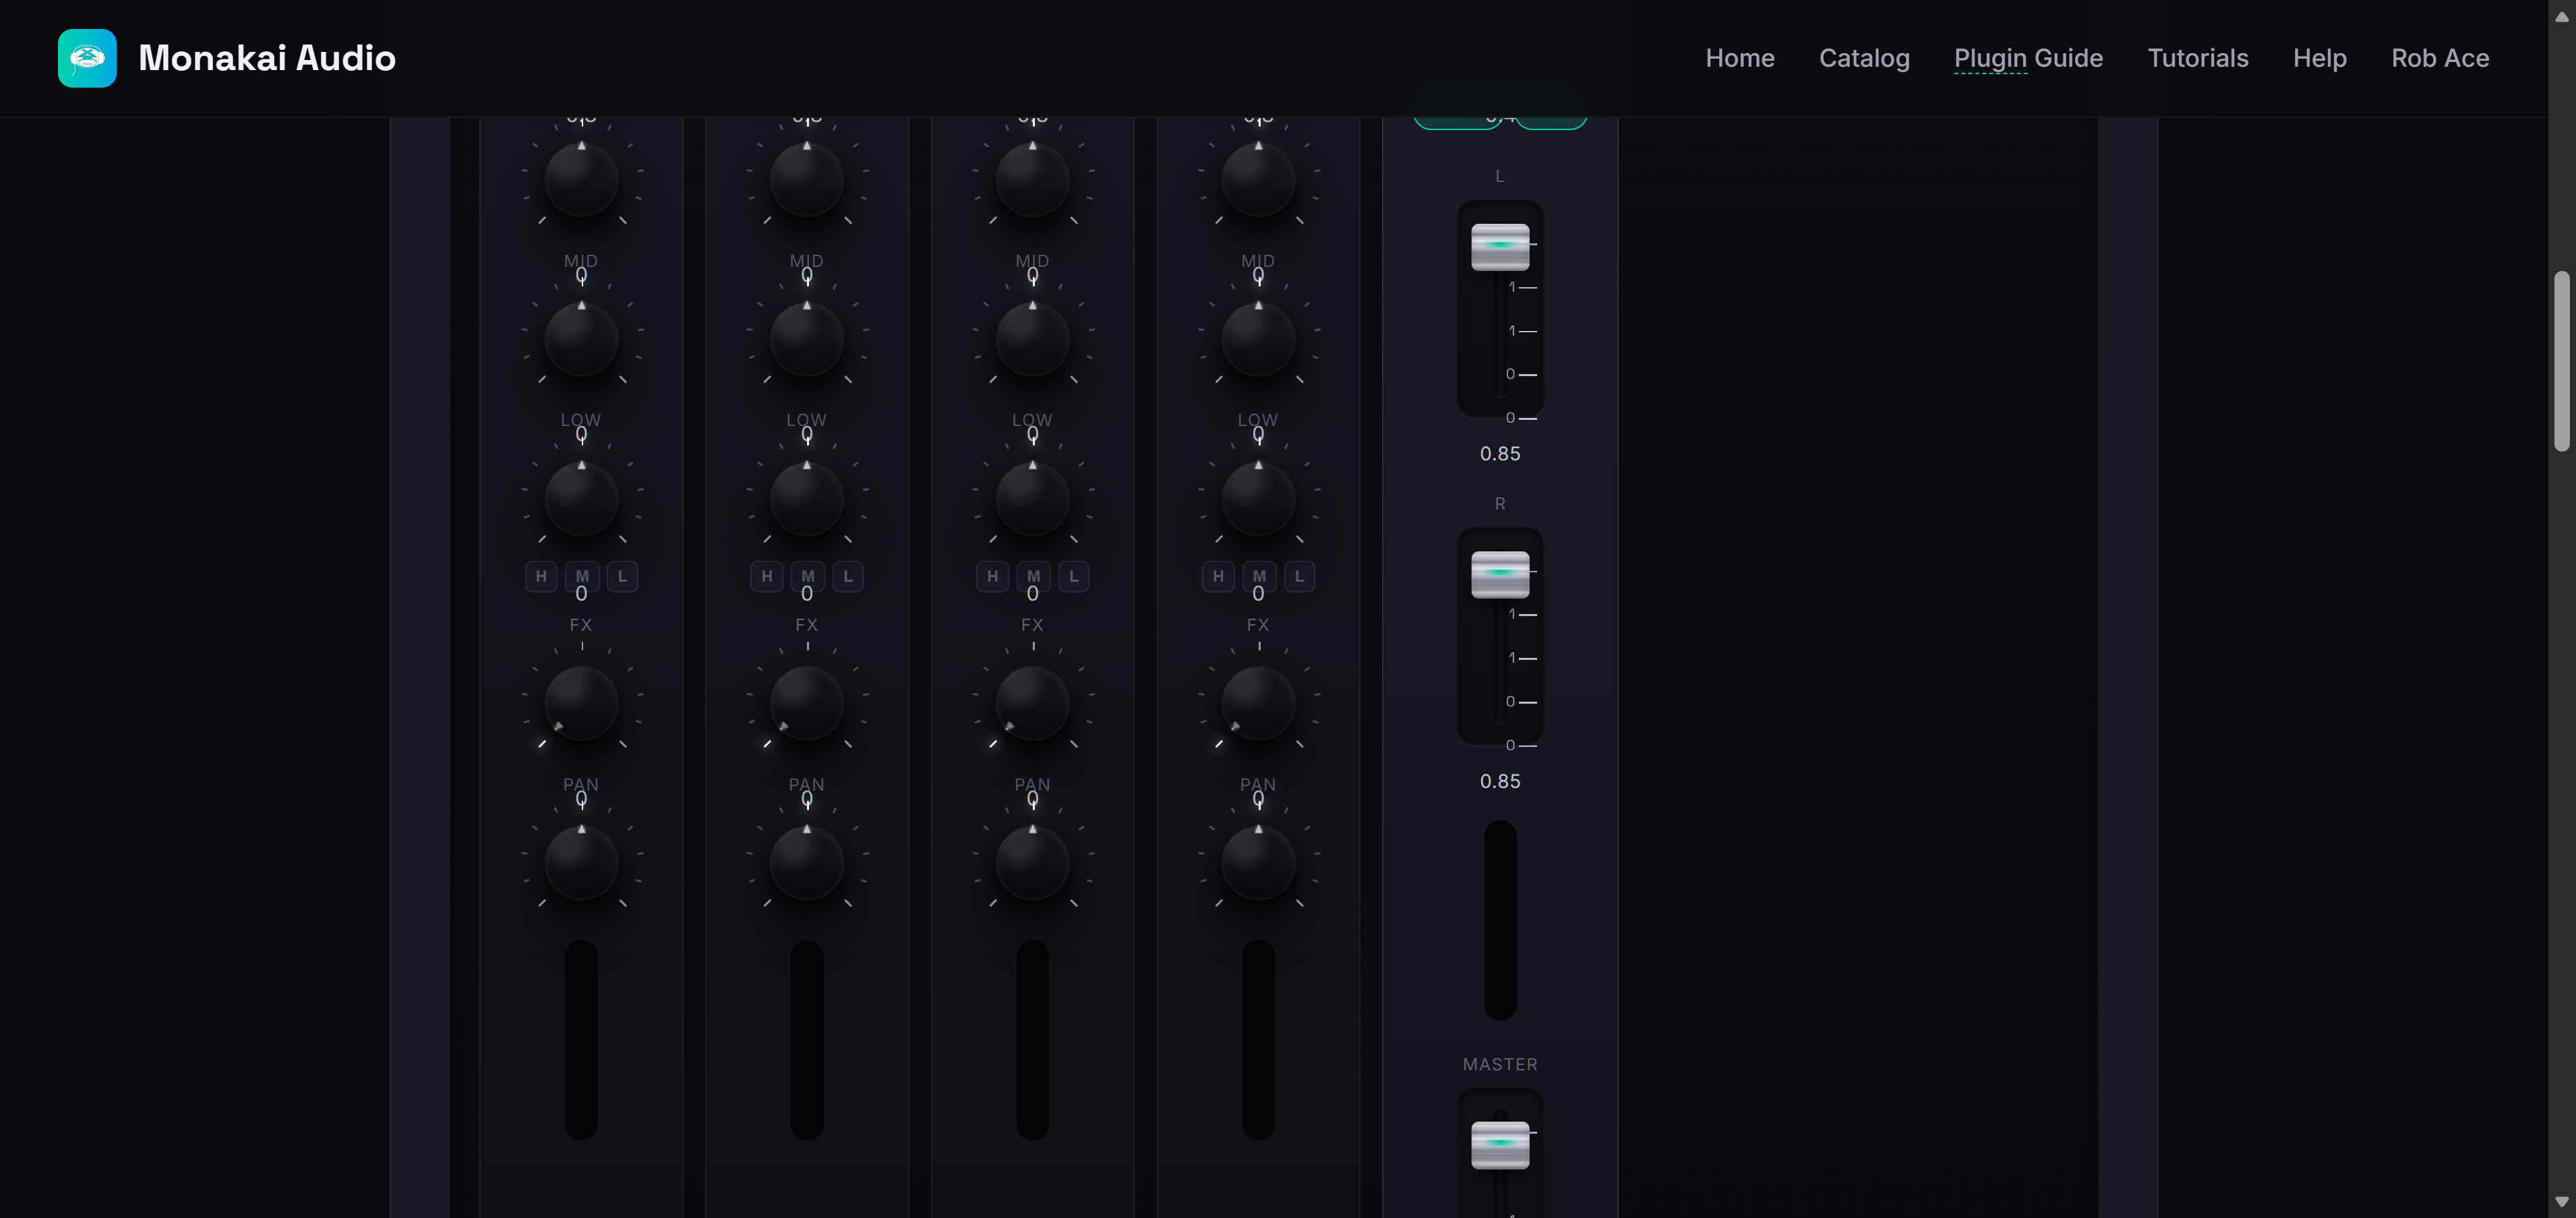Click the knob above MID on the third channel strip

[x=1033, y=180]
